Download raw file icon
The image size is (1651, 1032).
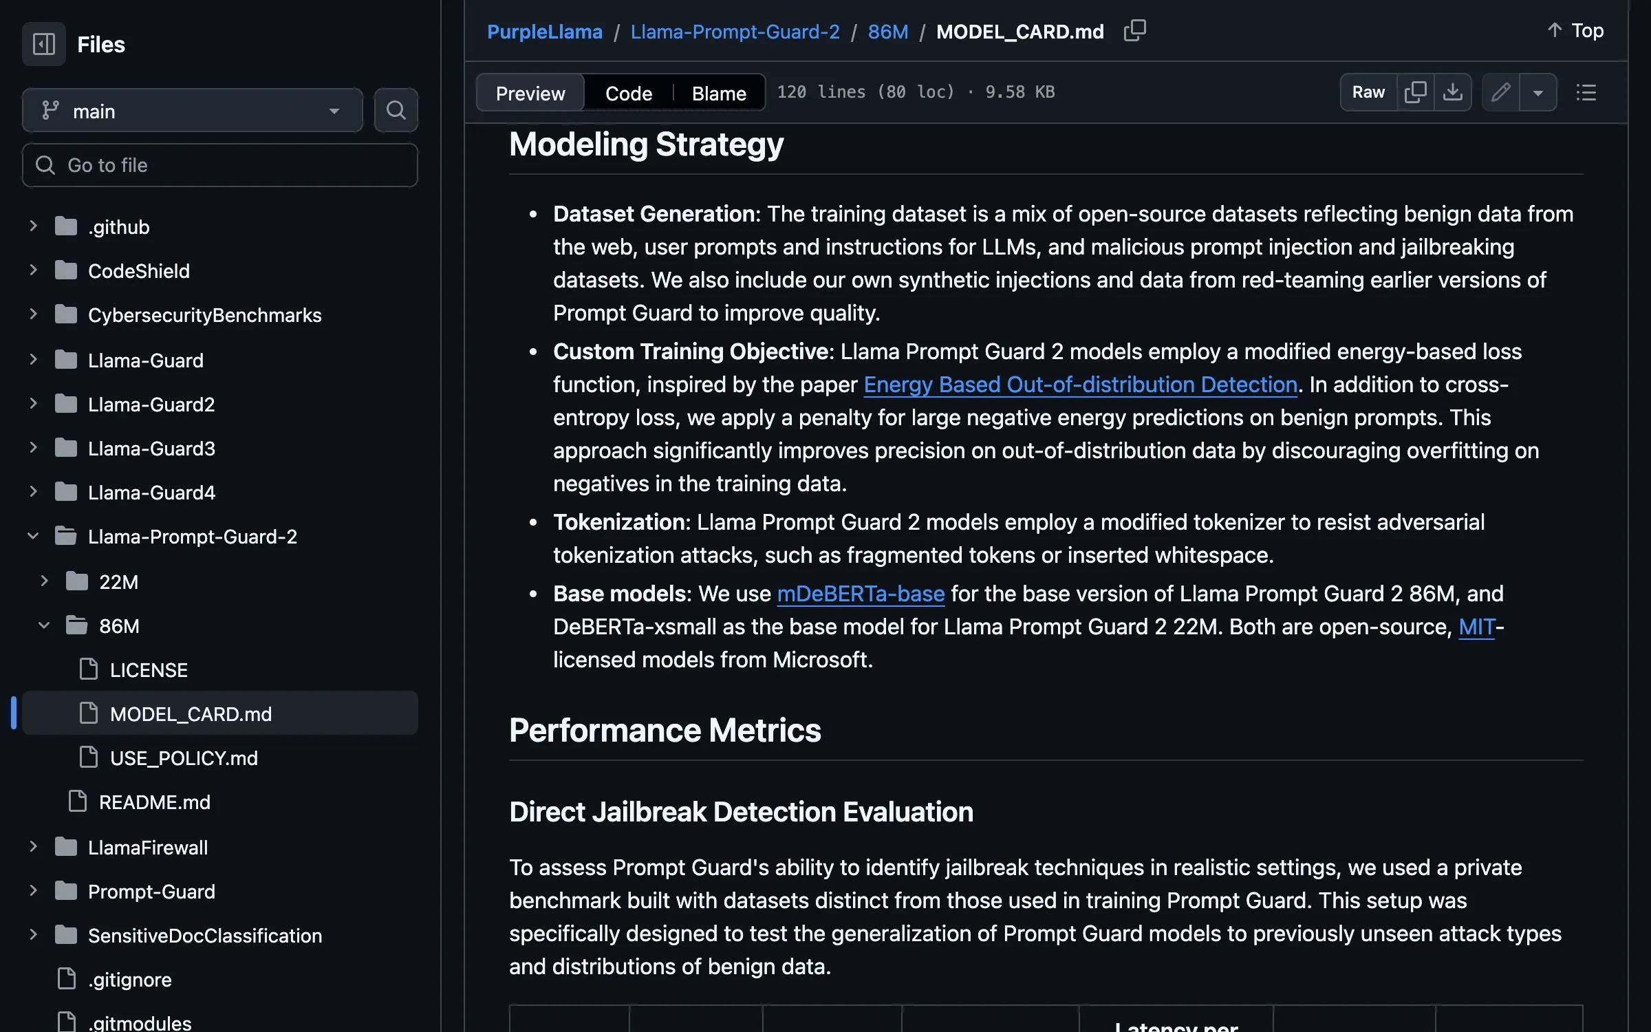1452,92
